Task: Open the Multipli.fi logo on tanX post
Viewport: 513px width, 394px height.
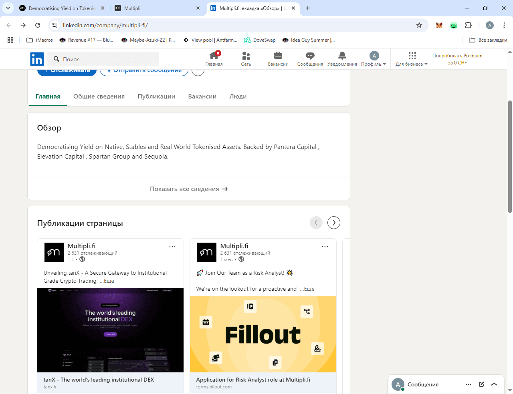Action: (x=54, y=252)
